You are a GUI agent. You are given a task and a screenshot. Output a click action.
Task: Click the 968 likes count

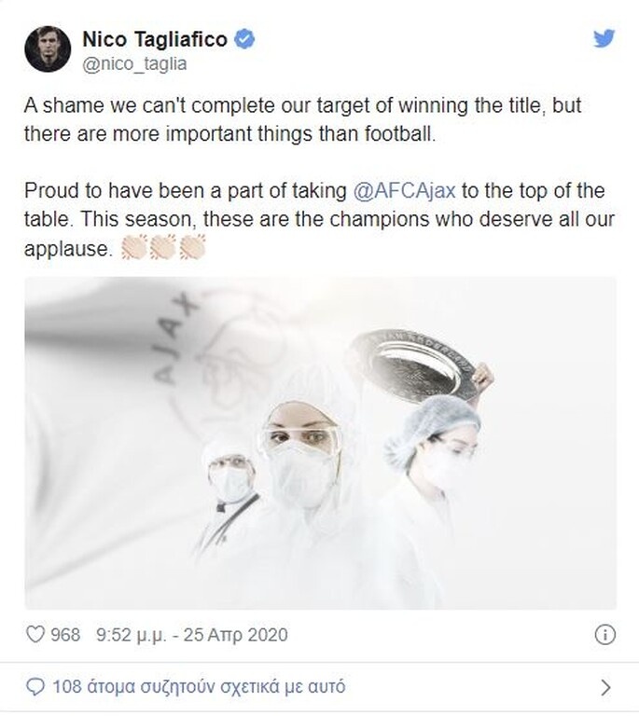64,635
